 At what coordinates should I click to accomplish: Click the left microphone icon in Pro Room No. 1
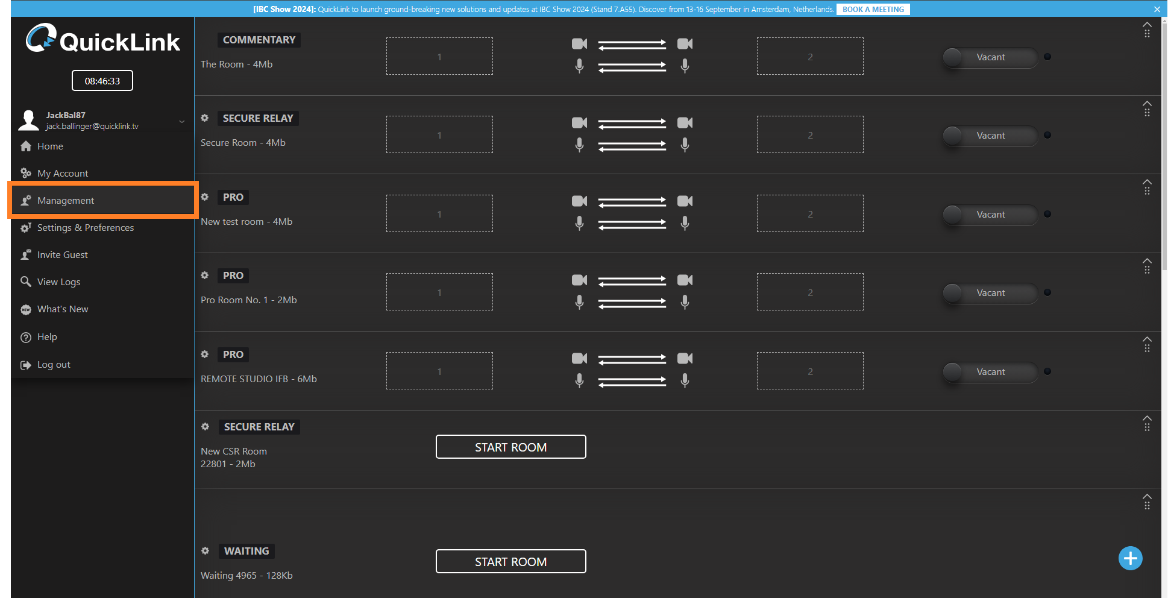[579, 302]
